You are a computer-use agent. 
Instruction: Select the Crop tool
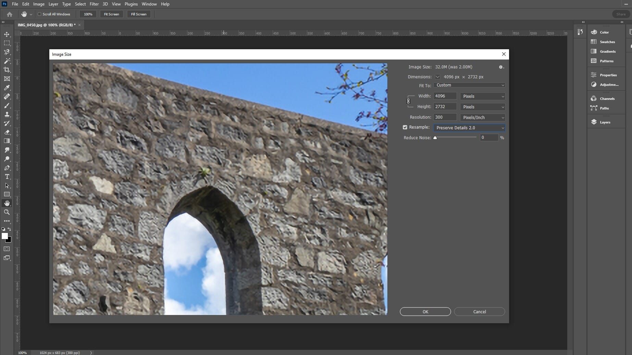[7, 70]
